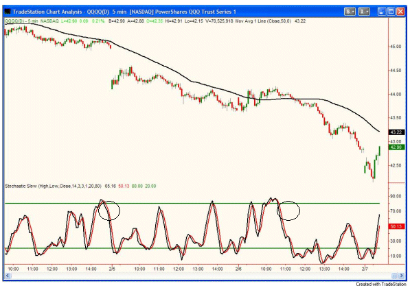The height and width of the screenshot is (288, 410).
Task: Click the 2/6 date label on time axis
Action: coord(238,269)
